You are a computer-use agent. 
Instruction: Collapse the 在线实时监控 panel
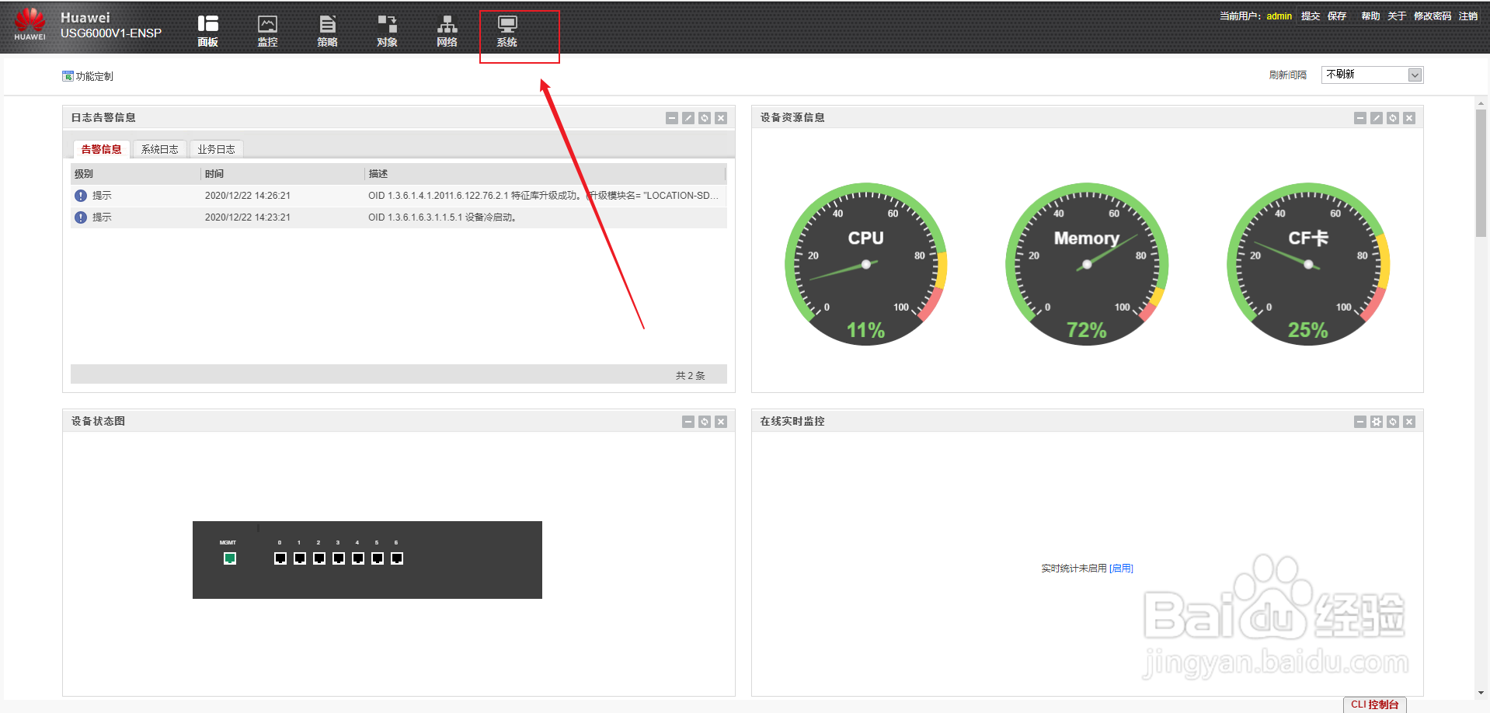(x=1360, y=421)
